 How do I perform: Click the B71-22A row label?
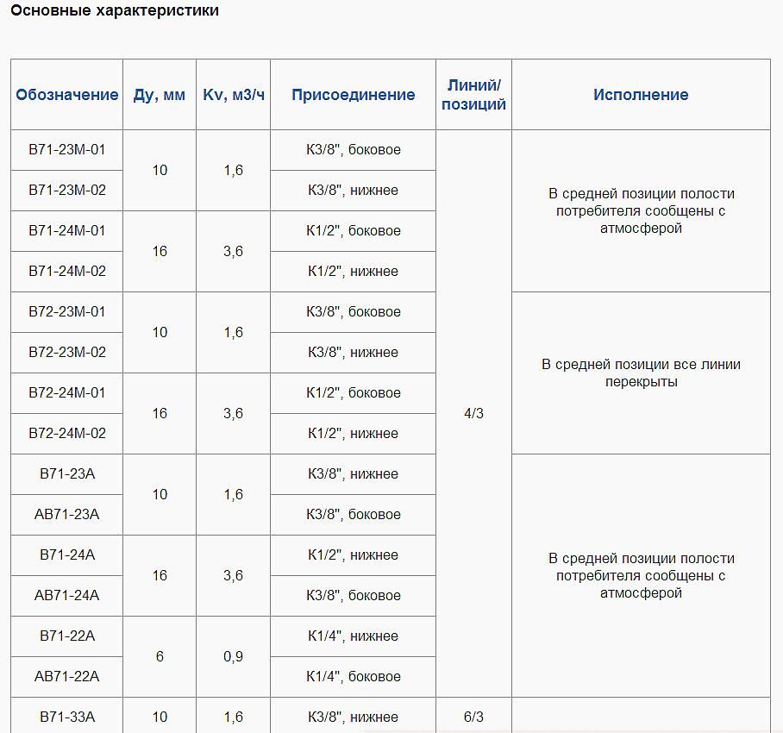click(65, 636)
